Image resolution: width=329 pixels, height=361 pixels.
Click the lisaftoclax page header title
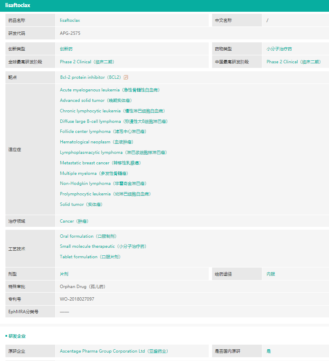pyautogui.click(x=18, y=5)
